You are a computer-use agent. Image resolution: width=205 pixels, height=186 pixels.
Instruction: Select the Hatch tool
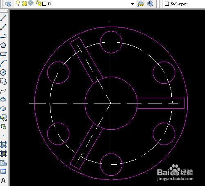coord(3,145)
